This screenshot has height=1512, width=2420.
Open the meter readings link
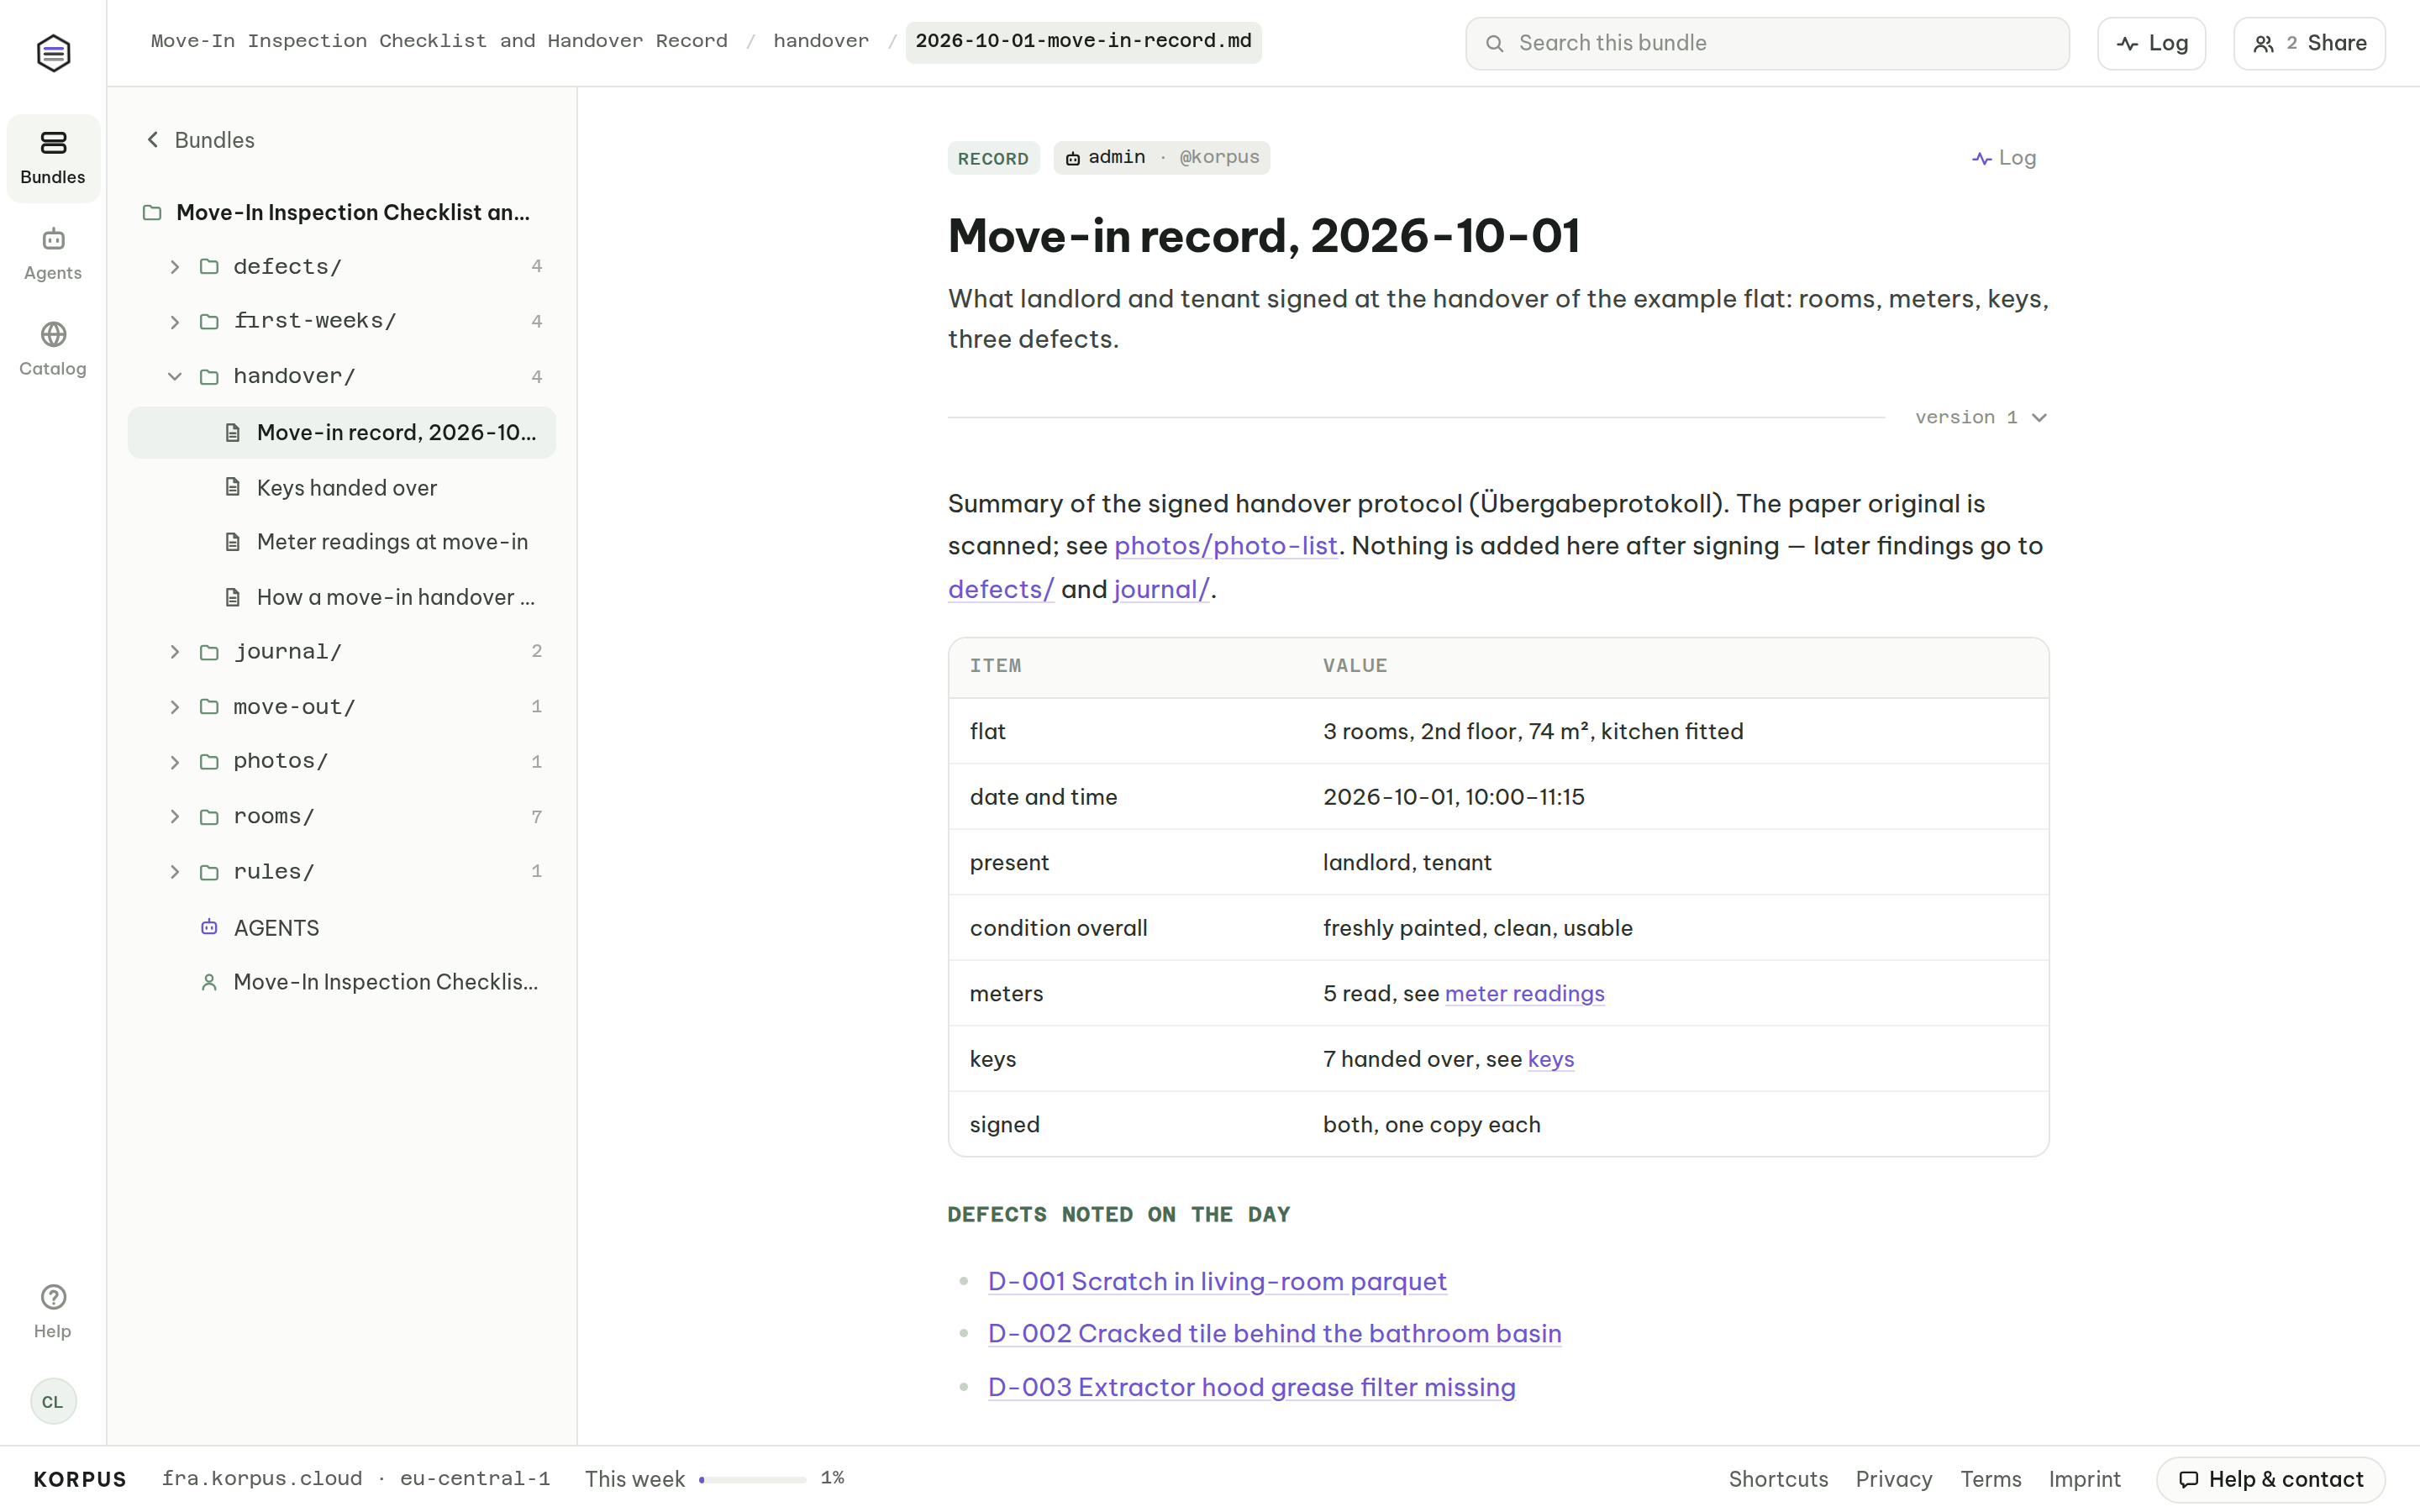pos(1524,993)
